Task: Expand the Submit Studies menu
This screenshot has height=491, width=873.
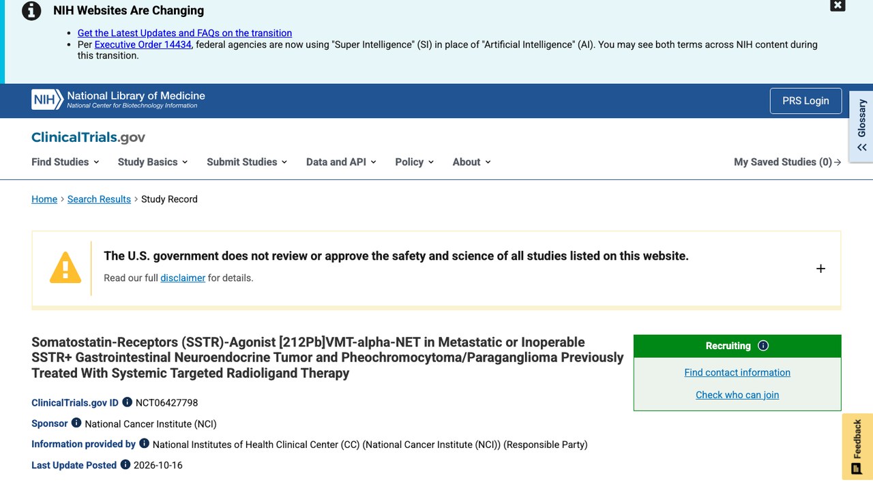Action: [247, 162]
